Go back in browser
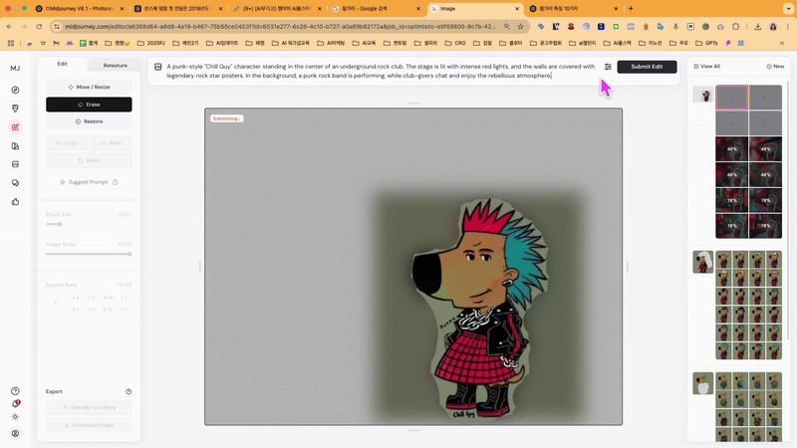This screenshot has width=797, height=448. pos(9,27)
